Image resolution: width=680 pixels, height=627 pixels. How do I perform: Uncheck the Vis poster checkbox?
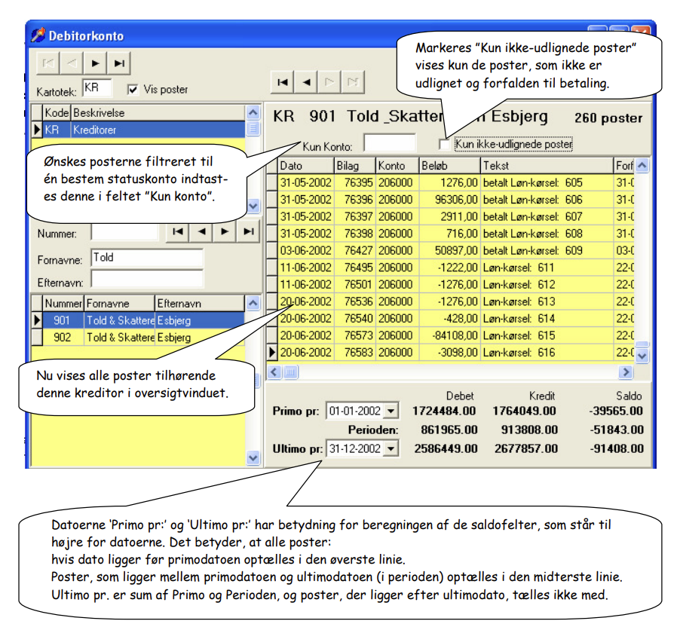[x=133, y=90]
